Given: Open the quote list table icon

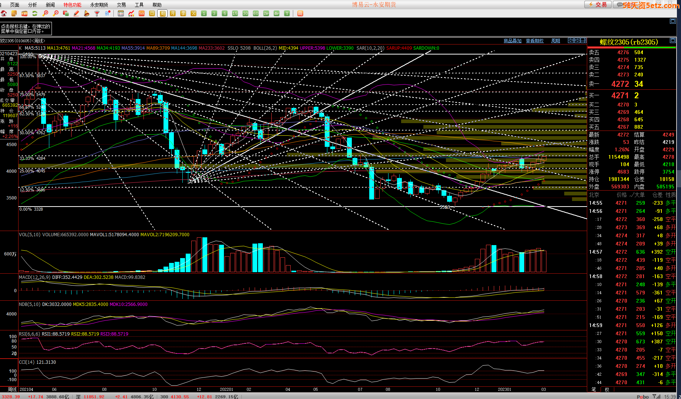Looking at the screenshot, I should [x=121, y=13].
